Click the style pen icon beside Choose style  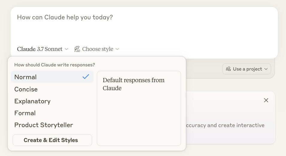click(77, 49)
